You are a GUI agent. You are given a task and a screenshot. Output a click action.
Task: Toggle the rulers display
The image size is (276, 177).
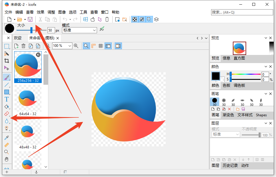[94, 46]
